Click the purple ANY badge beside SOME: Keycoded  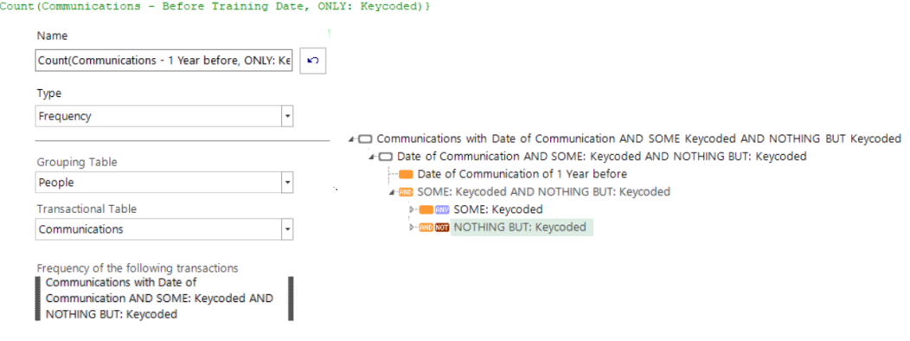coord(442,209)
